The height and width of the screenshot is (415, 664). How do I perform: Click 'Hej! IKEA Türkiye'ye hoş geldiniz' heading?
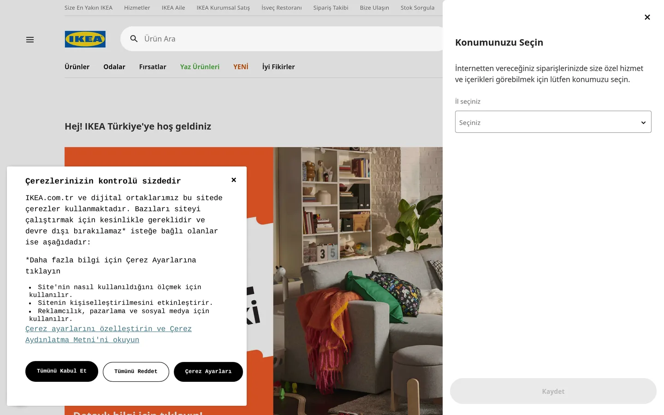coord(138,126)
